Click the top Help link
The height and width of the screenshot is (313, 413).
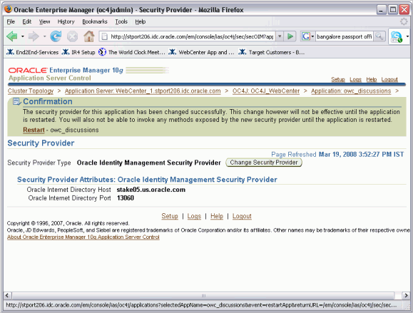pyautogui.click(x=372, y=79)
